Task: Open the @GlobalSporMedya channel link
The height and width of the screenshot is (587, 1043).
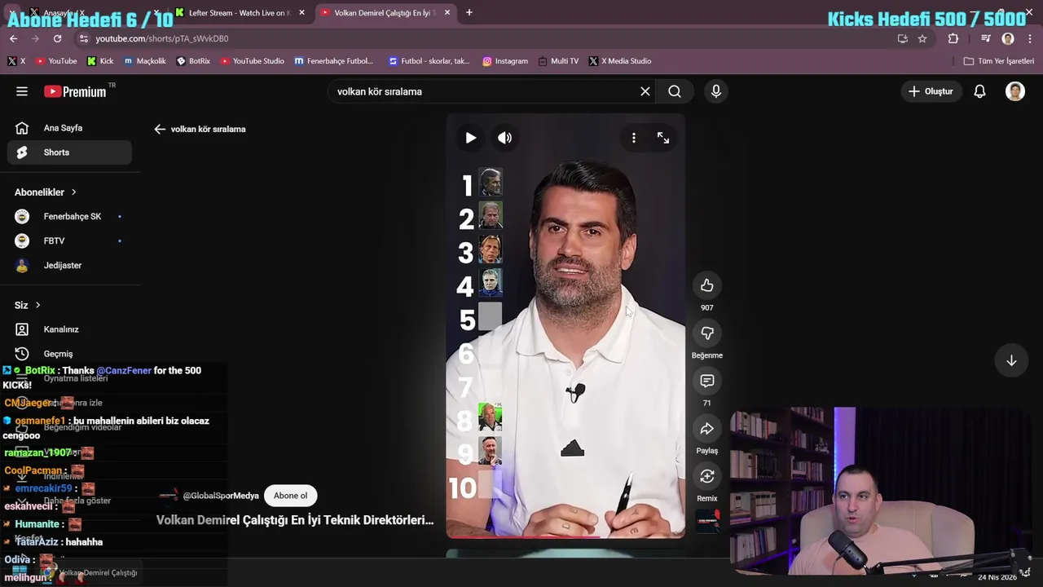Action: click(221, 496)
